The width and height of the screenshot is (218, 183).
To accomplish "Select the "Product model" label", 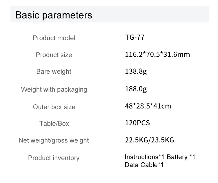I will 54,38.
